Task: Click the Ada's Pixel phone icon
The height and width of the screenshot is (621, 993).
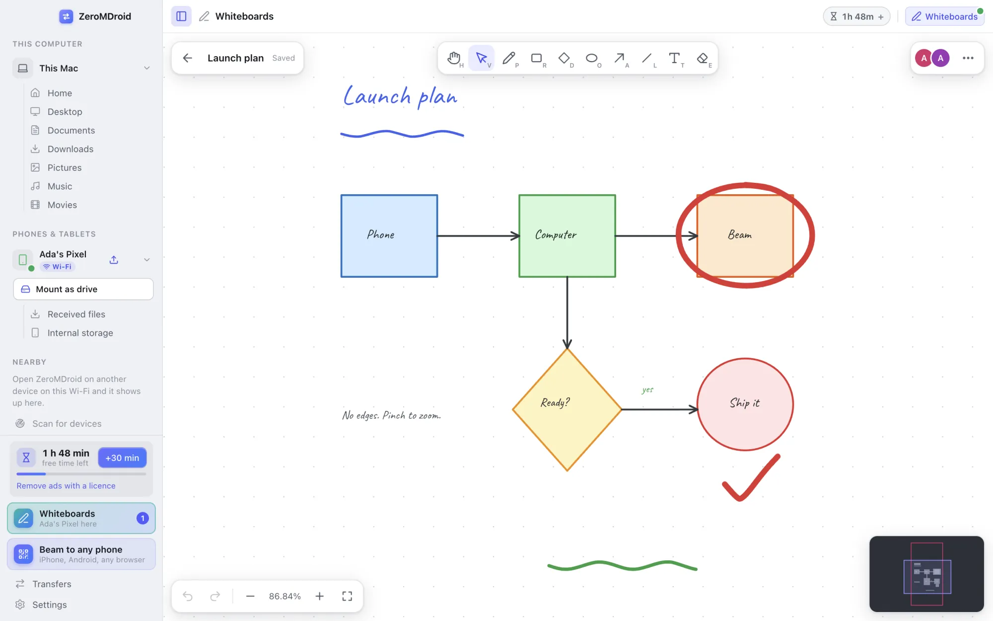Action: click(x=23, y=260)
